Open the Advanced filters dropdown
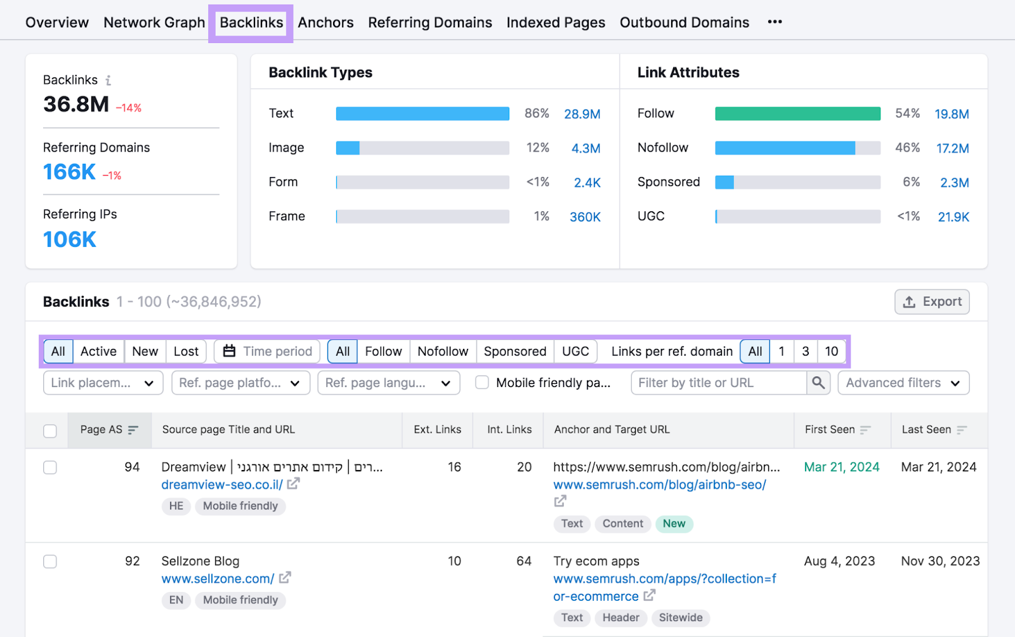Image resolution: width=1015 pixels, height=637 pixels. 903,383
